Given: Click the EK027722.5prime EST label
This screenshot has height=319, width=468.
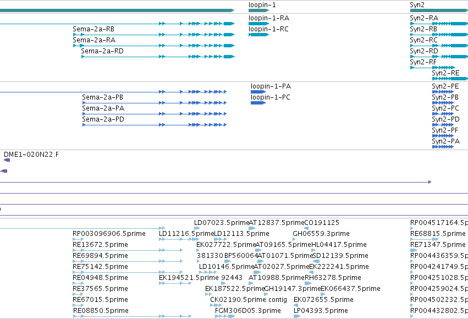Looking at the screenshot, I should coord(226,245).
